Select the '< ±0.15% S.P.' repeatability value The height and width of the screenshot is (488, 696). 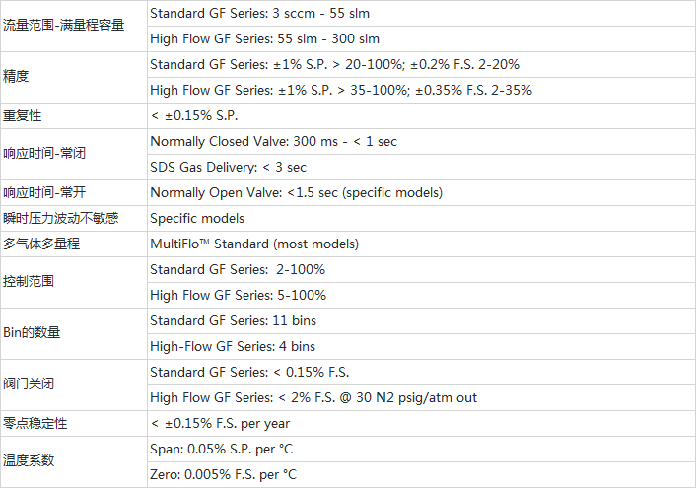click(194, 115)
